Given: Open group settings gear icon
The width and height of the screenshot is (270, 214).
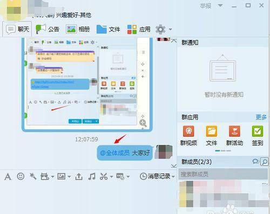Looking at the screenshot, I should [160, 29].
